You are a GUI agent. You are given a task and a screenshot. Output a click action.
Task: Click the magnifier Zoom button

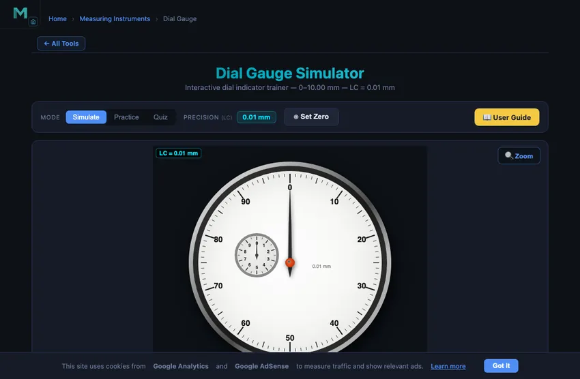(519, 156)
